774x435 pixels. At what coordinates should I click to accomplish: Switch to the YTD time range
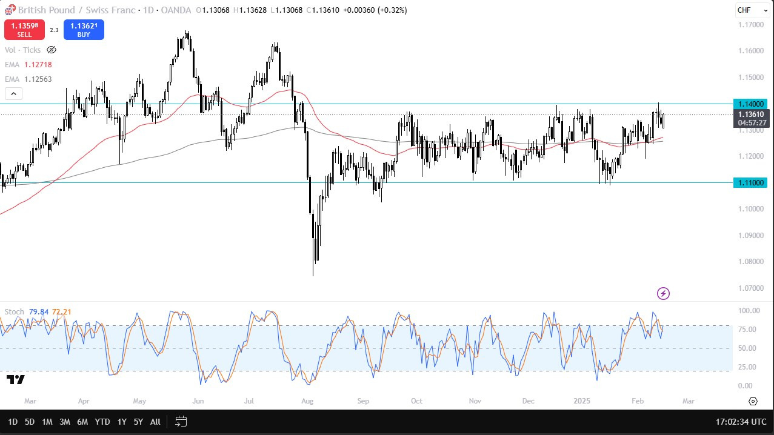tap(102, 422)
